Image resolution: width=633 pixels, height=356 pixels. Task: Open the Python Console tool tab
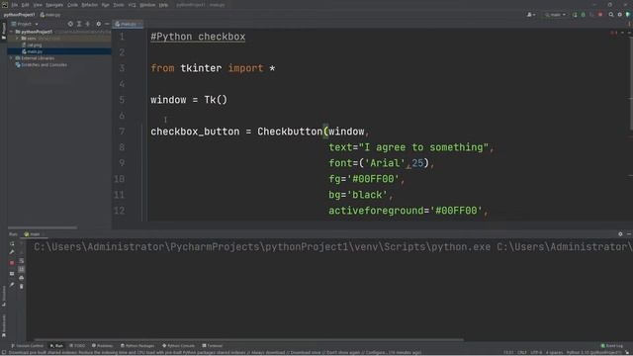point(178,346)
